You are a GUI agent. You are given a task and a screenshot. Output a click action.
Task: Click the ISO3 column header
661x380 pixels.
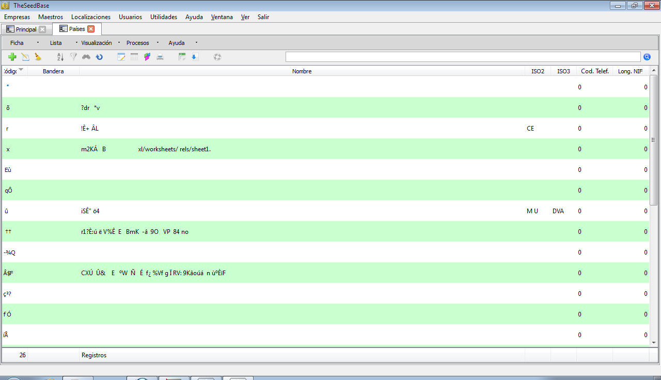point(563,71)
